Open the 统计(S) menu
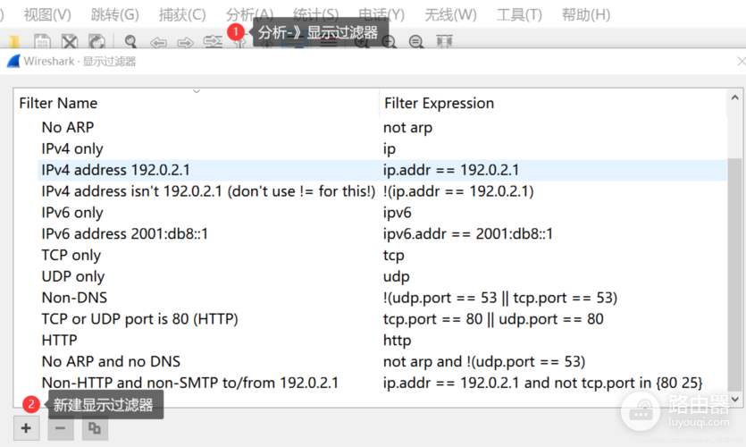The image size is (746, 447). pyautogui.click(x=315, y=14)
